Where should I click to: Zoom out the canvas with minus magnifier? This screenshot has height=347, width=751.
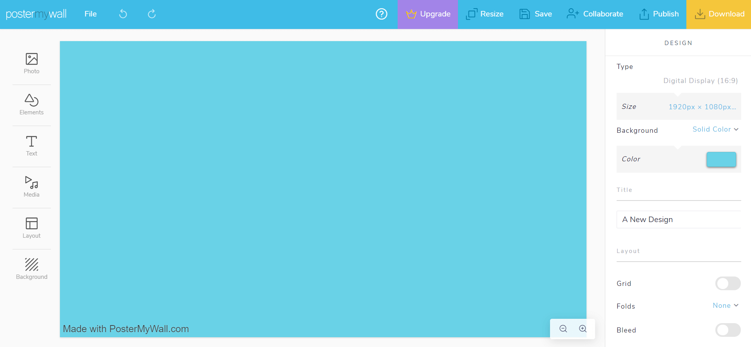click(x=563, y=329)
